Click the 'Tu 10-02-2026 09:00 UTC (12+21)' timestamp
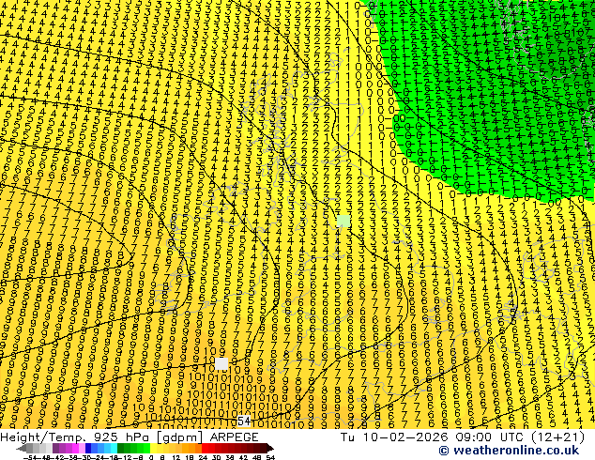The width and height of the screenshot is (595, 460). coord(463,437)
